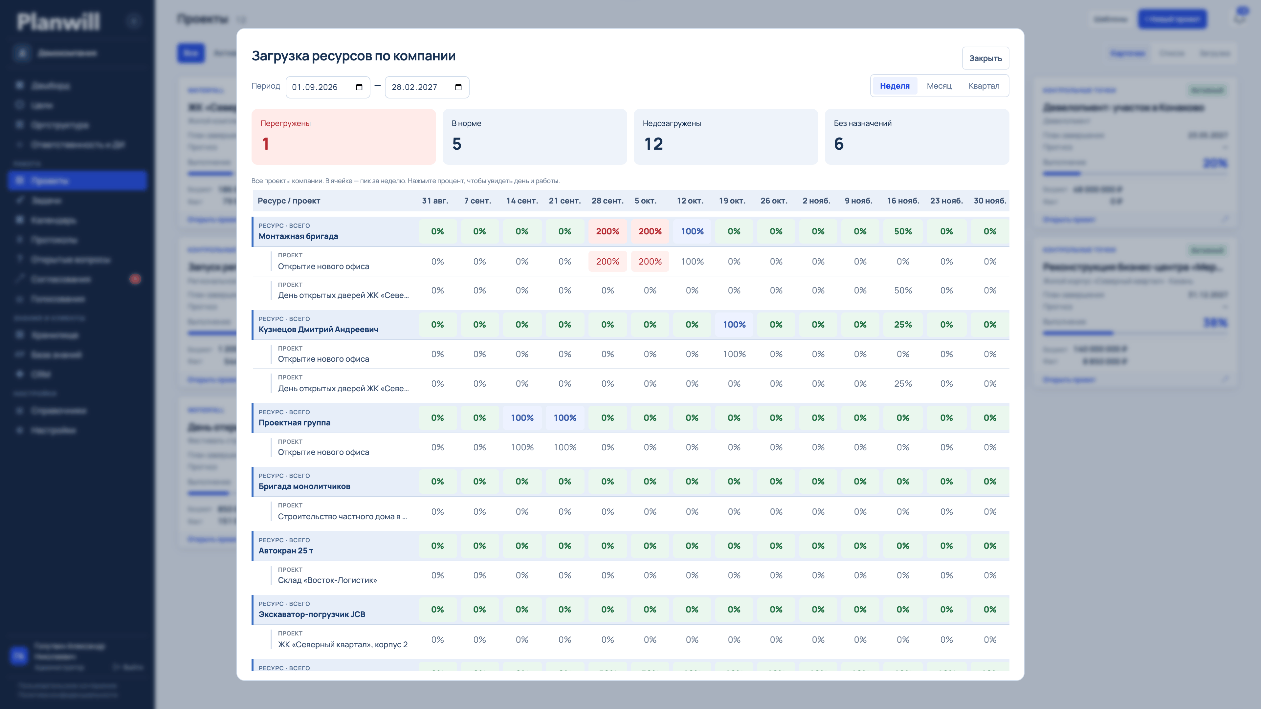This screenshot has height=709, width=1261.
Task: Open Кузнецов Дмитрий Андреевич 25% total cell
Action: (x=903, y=324)
